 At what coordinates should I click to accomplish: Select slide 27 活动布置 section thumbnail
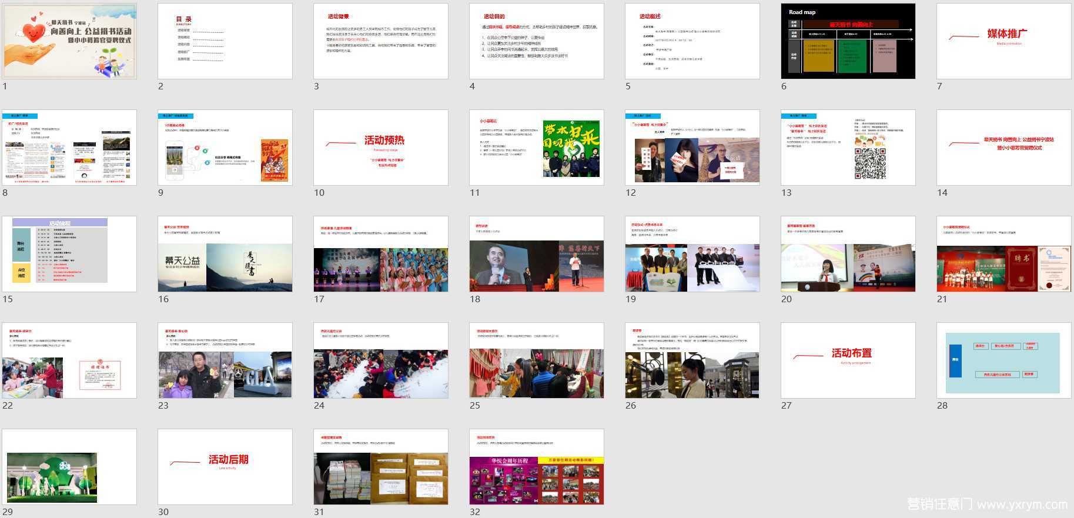tap(848, 360)
